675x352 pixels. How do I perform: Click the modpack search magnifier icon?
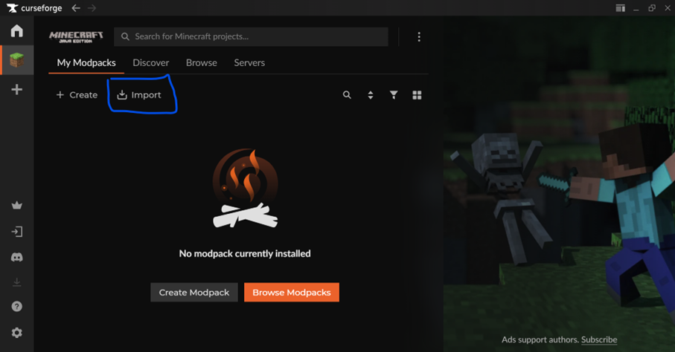click(x=347, y=95)
